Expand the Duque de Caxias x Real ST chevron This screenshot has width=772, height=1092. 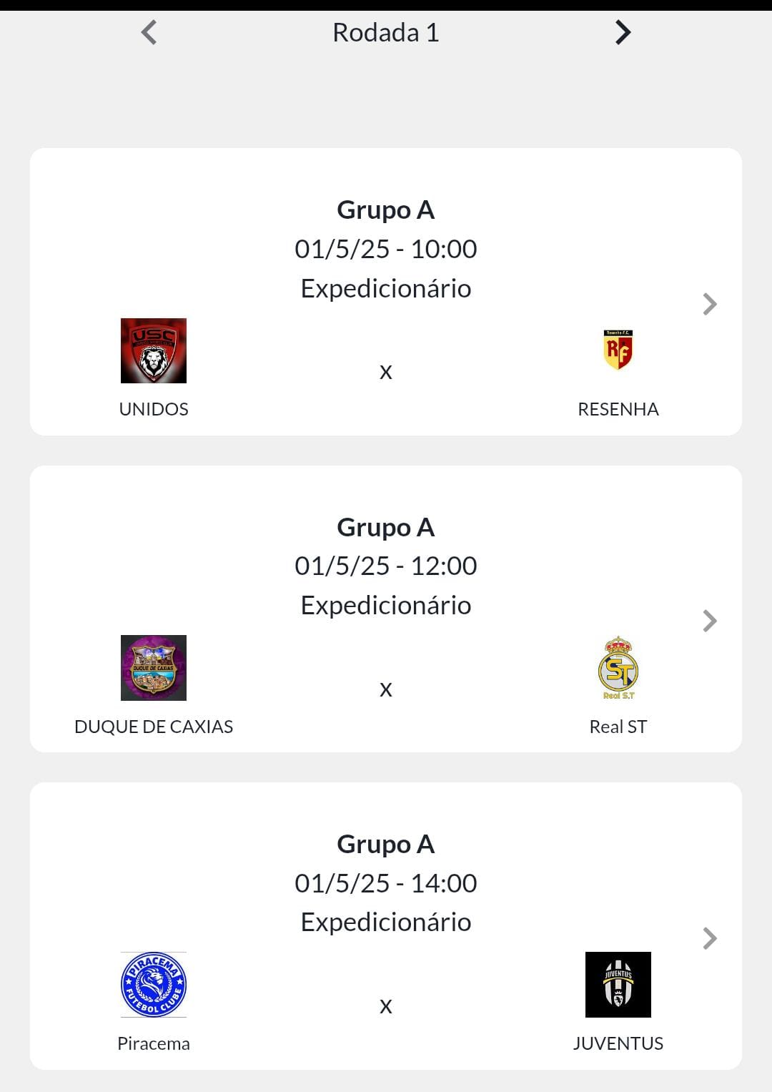[709, 621]
